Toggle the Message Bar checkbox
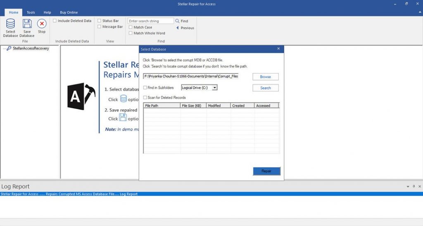423x226 pixels. (99, 26)
